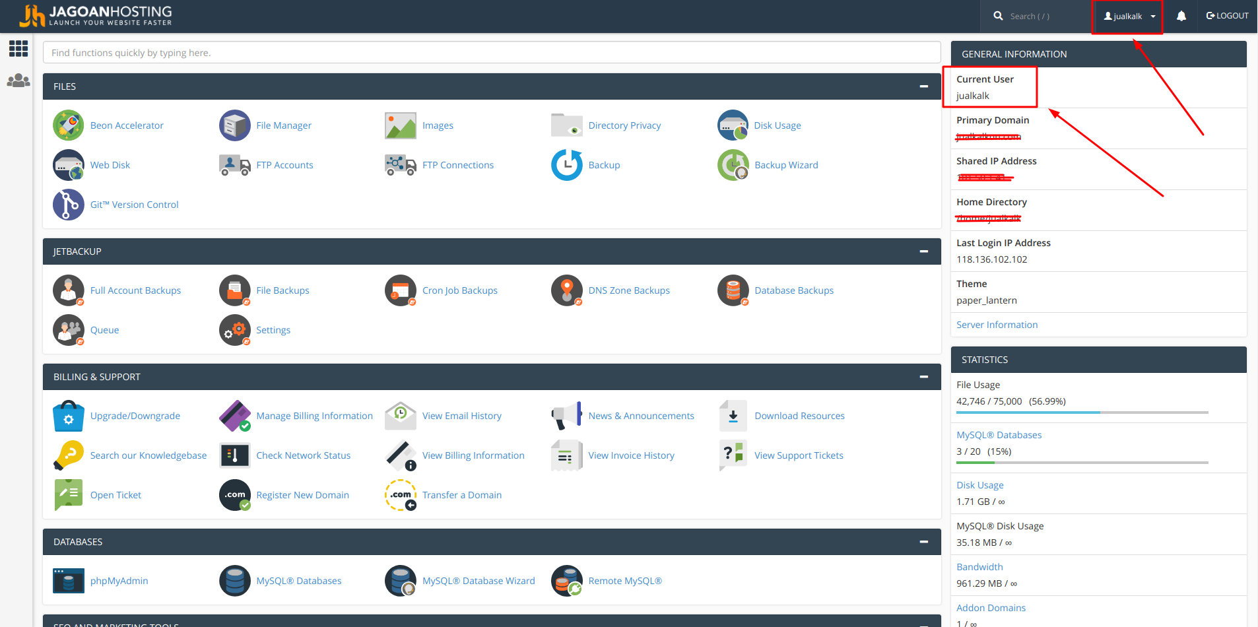Click the MySQL Databases usage progress bar
This screenshot has height=627, width=1258.
1082,463
